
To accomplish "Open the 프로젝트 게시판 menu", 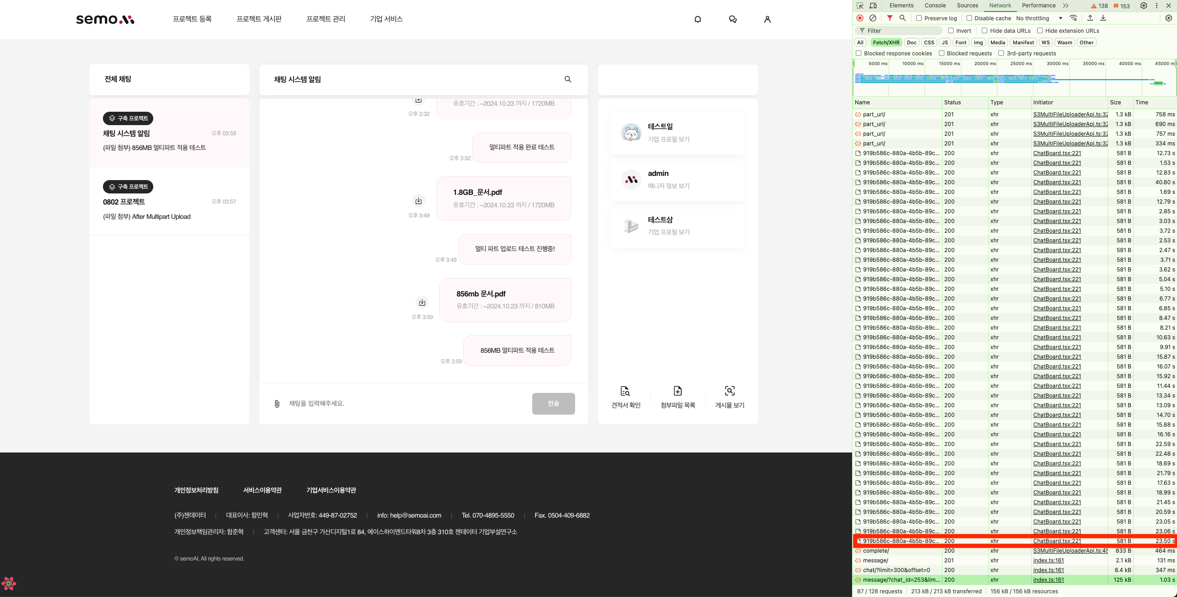I will [258, 19].
